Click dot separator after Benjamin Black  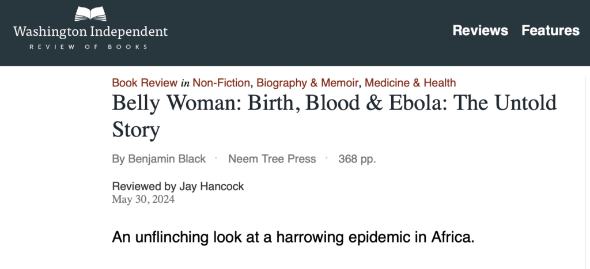[x=217, y=158]
